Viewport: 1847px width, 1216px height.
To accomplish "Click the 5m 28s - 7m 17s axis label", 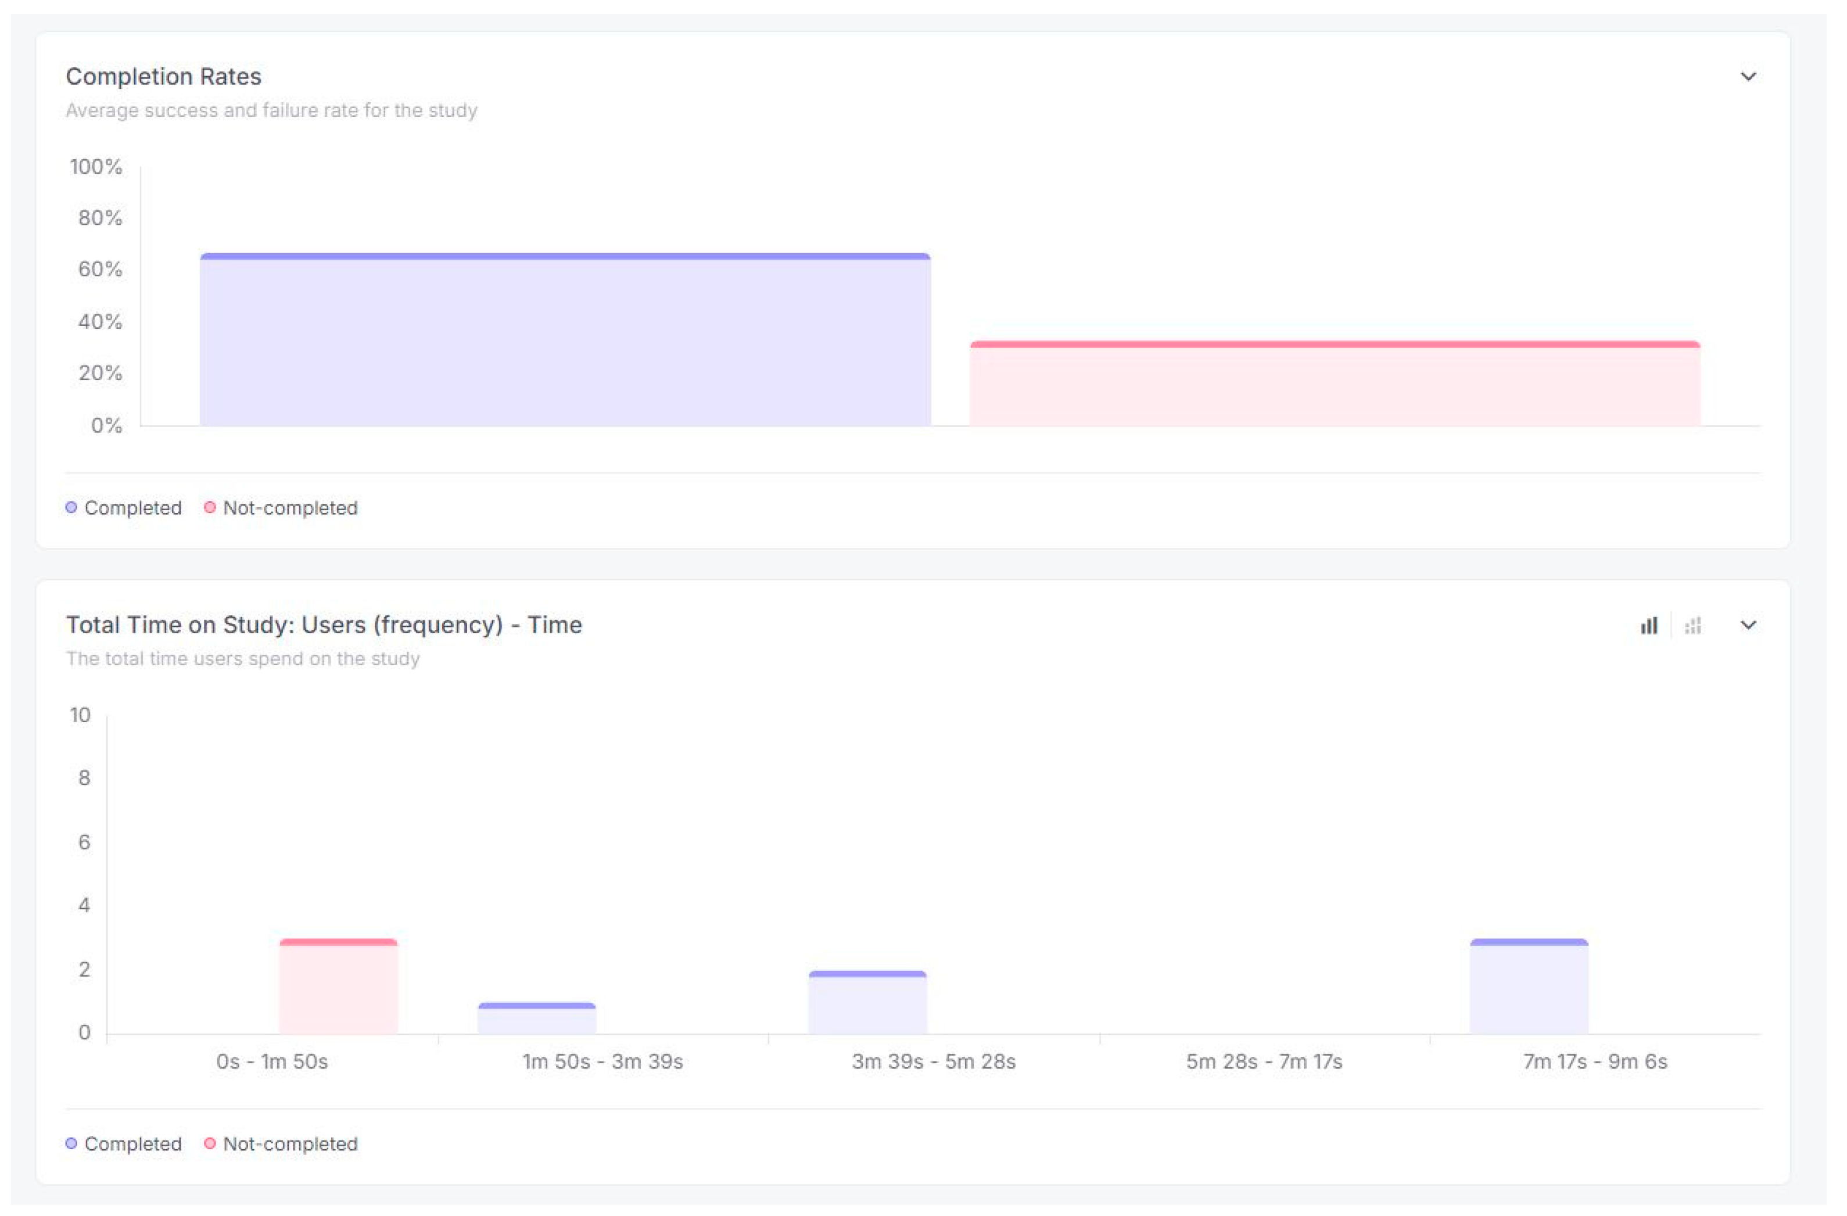I will [1264, 1061].
